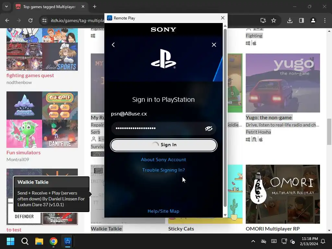Reload the itch.io page
The width and height of the screenshot is (332, 249).
coord(30,20)
